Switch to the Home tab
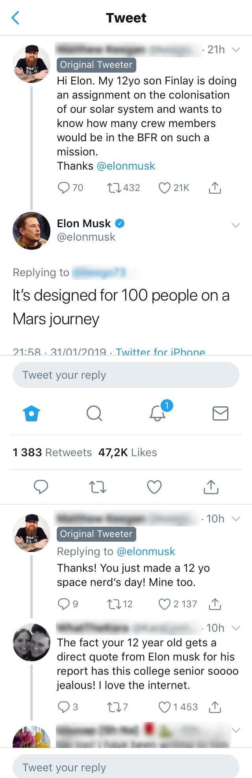This screenshot has width=252, height=778. (32, 414)
